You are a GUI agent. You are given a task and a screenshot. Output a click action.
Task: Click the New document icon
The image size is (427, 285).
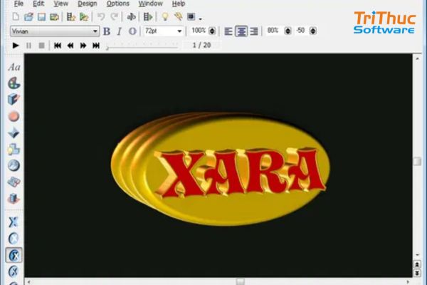(x=16, y=17)
